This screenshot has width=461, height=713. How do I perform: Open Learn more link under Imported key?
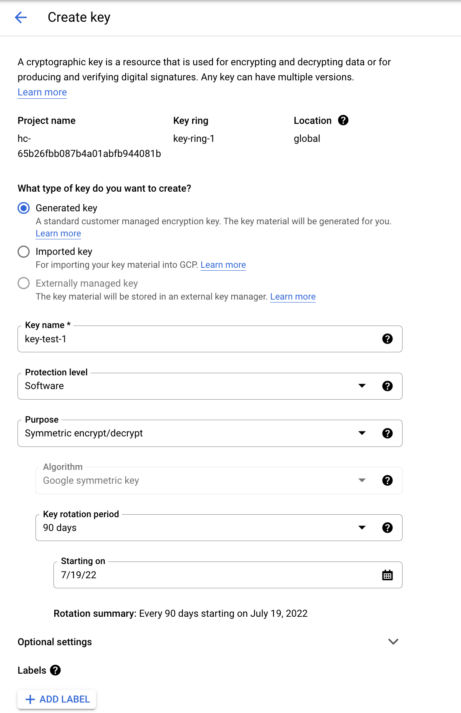223,265
